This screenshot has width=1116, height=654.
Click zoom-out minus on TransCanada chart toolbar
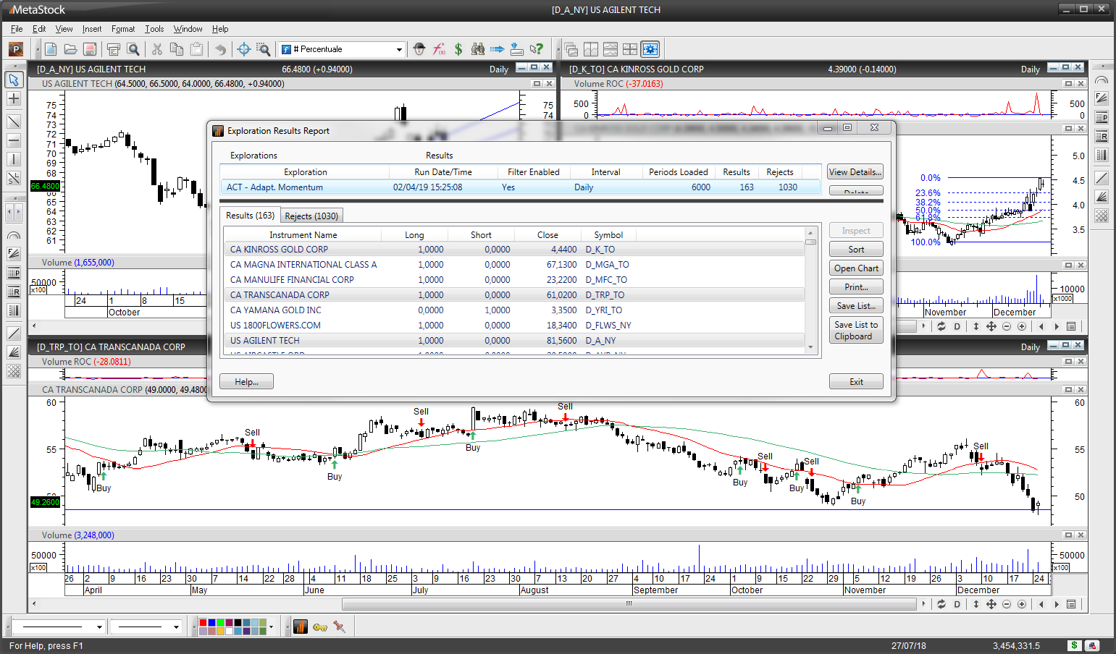pyautogui.click(x=1007, y=604)
